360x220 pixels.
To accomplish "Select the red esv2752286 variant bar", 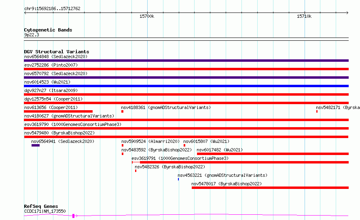I will pos(186,69).
